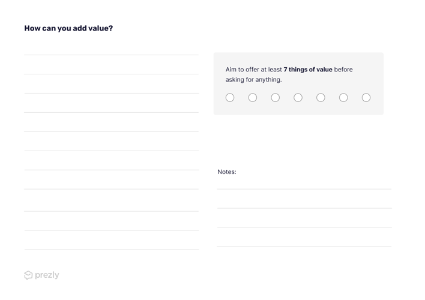Click the second writing line in left column
The width and height of the screenshot is (425, 300).
click(x=112, y=74)
